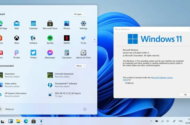
Task: Click the power button in Start menu
Action: (85, 109)
